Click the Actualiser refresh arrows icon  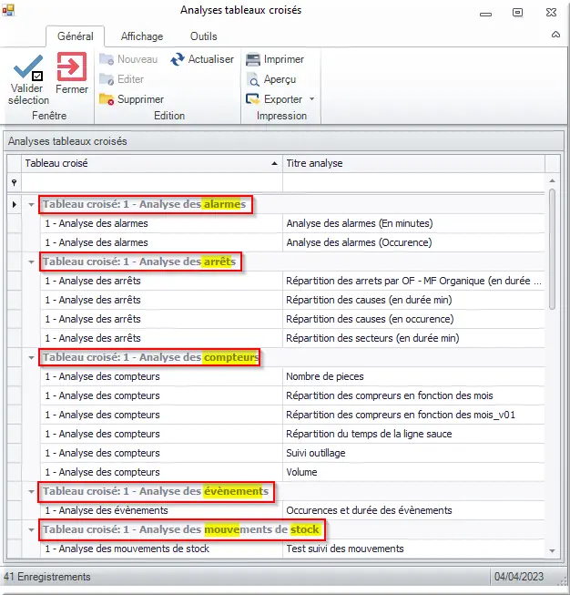tap(178, 59)
